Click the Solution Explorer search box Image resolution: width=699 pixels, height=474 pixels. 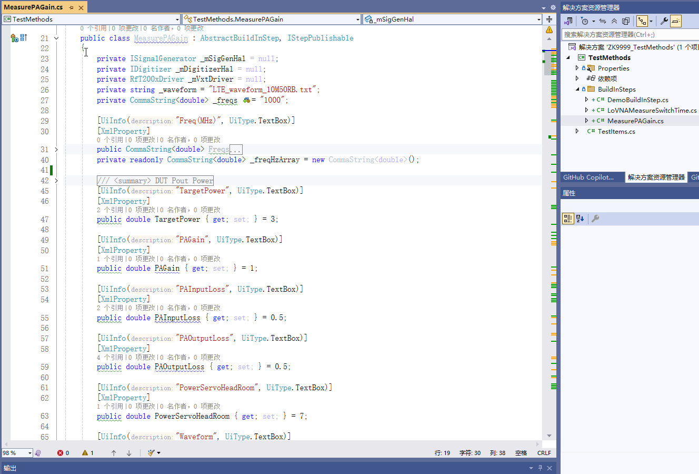(x=630, y=34)
